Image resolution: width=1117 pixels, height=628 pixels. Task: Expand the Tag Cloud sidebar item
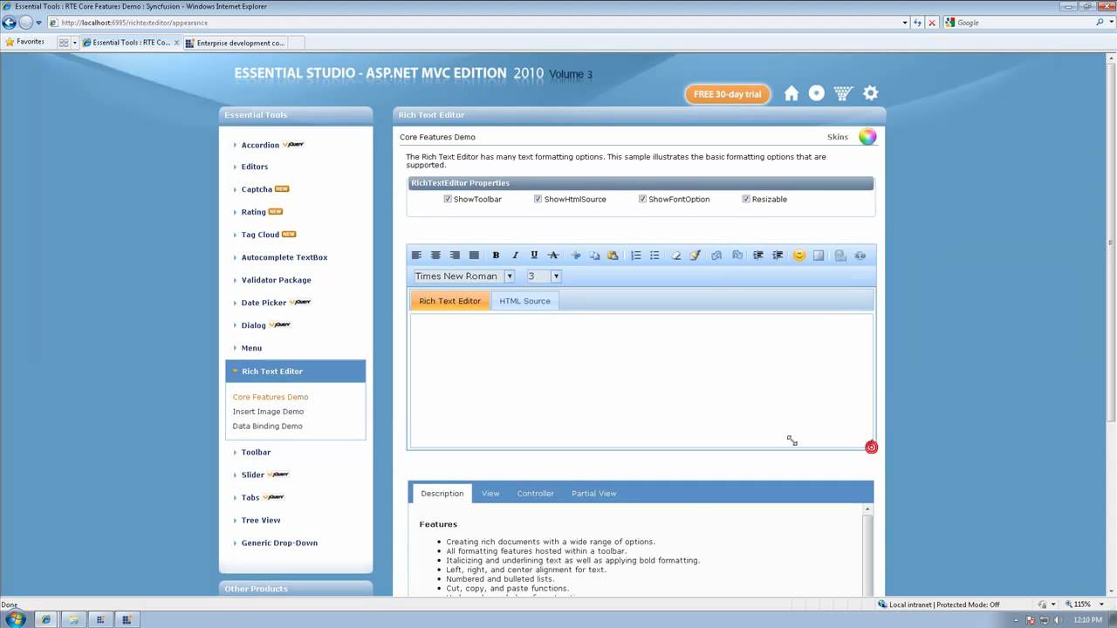tap(260, 235)
